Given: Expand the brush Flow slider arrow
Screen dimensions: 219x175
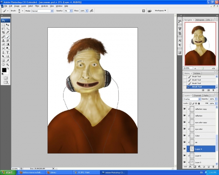Looking at the screenshot, I should pyautogui.click(x=87, y=11).
